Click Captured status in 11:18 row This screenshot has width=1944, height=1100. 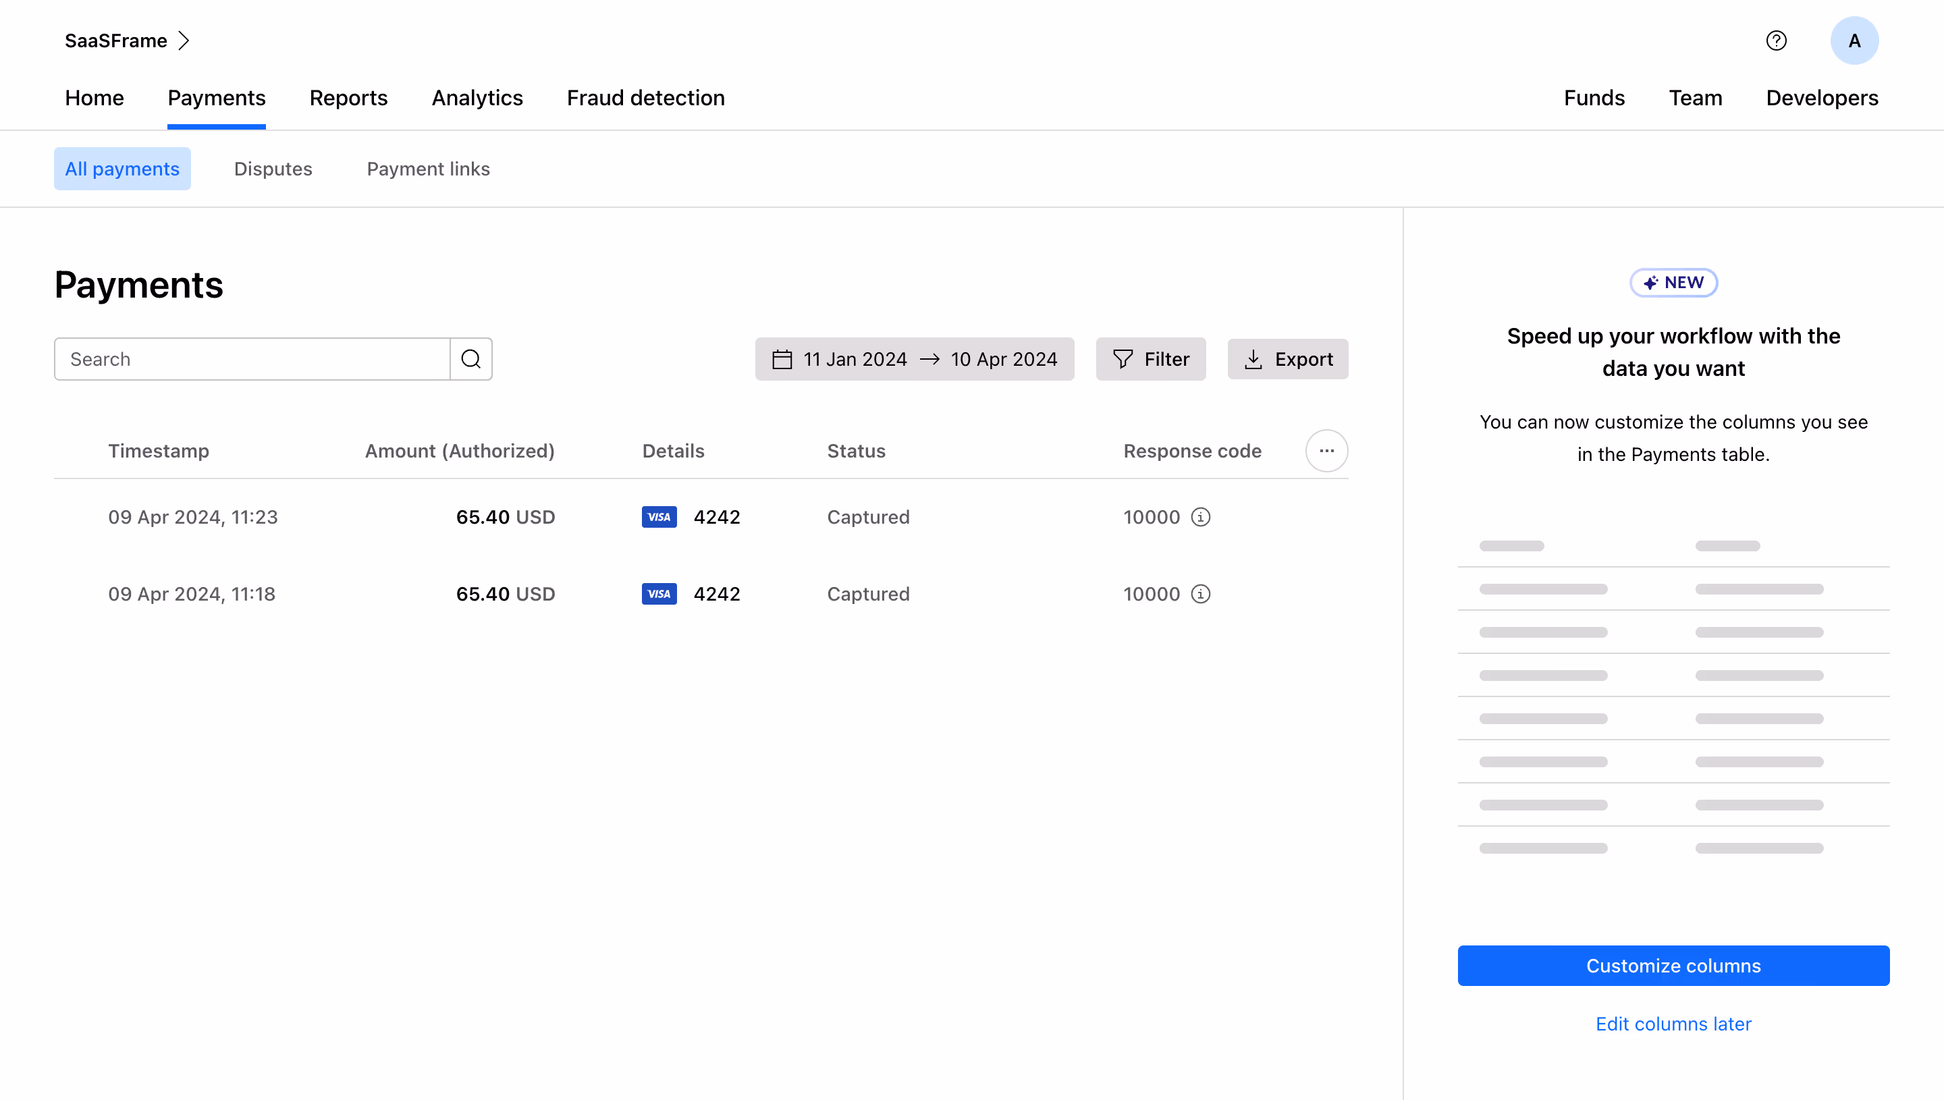click(x=868, y=594)
